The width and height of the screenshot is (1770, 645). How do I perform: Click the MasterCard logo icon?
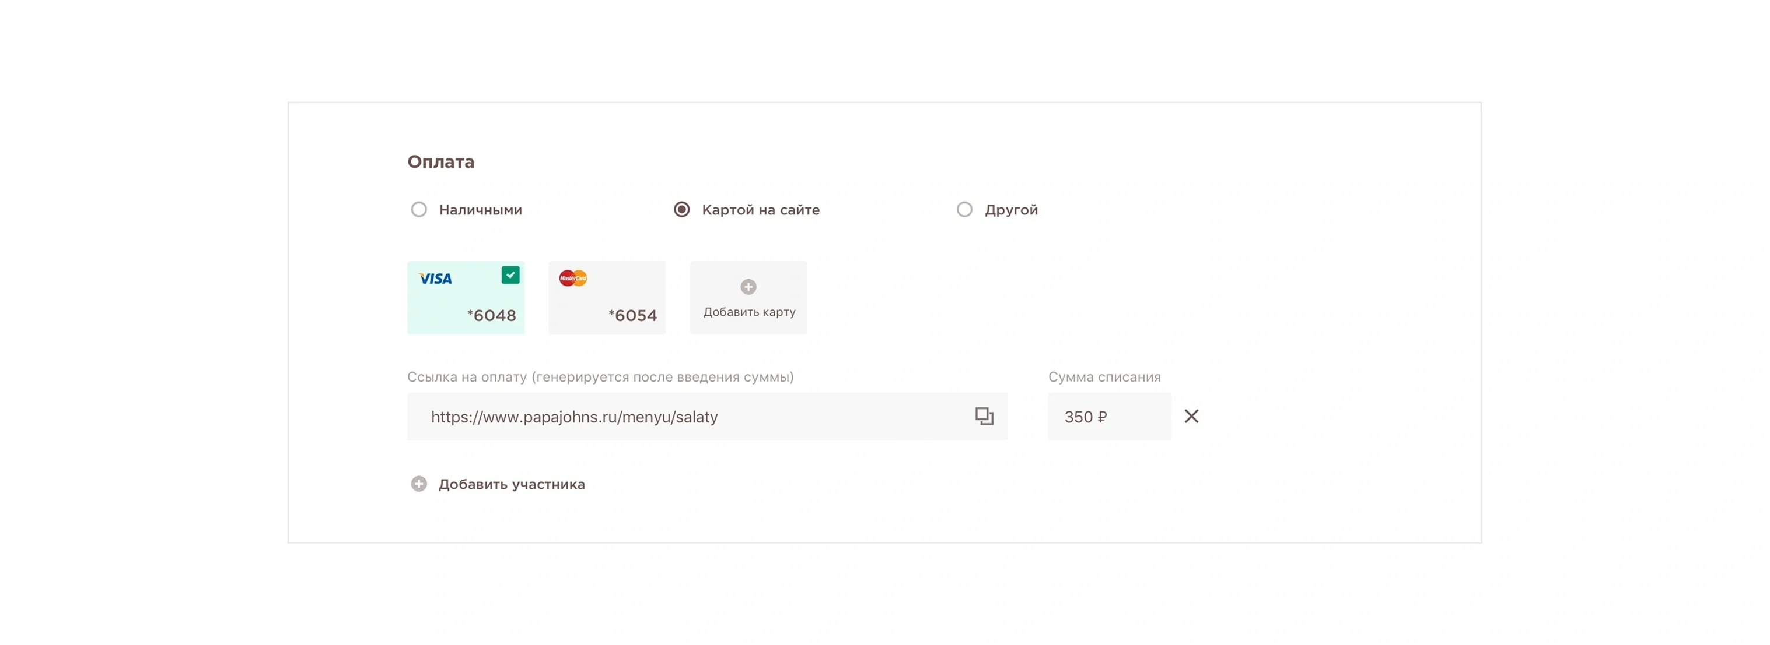(573, 278)
